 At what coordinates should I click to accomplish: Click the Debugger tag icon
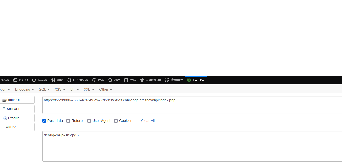tap(34, 80)
